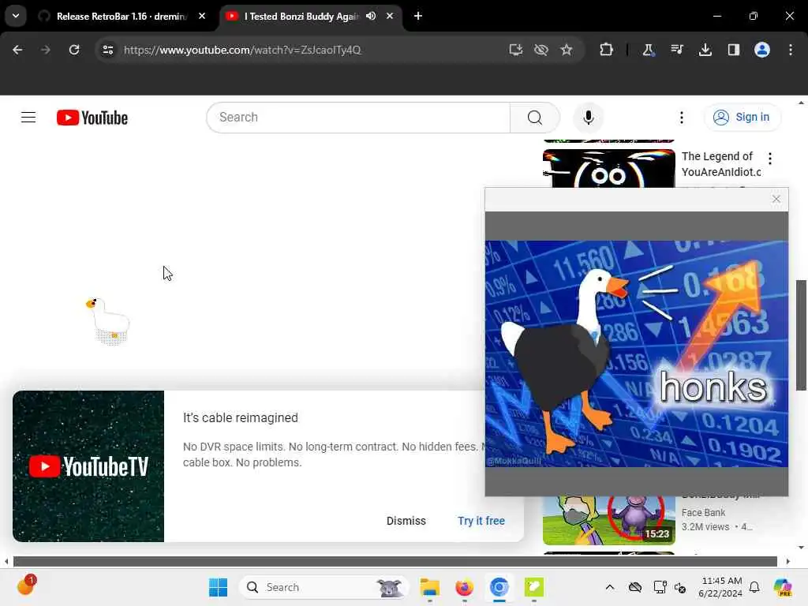The width and height of the screenshot is (808, 606).
Task: Install the YouTube app from address bar
Action: (x=516, y=50)
